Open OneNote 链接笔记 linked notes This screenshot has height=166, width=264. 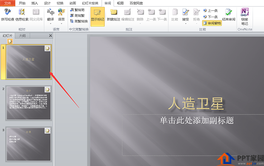coord(245,17)
